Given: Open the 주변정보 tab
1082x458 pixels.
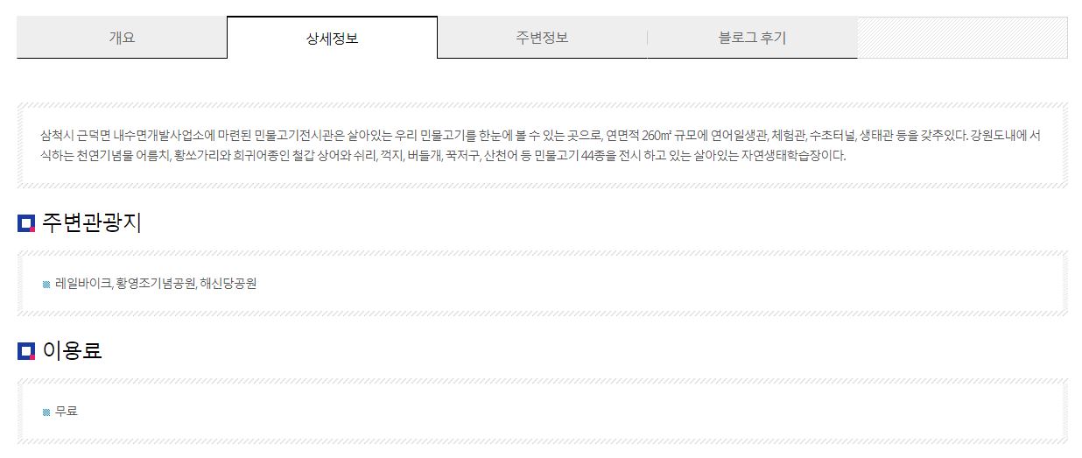Looking at the screenshot, I should point(542,38).
